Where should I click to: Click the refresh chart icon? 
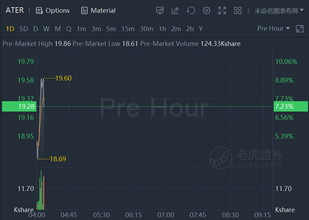click(191, 11)
